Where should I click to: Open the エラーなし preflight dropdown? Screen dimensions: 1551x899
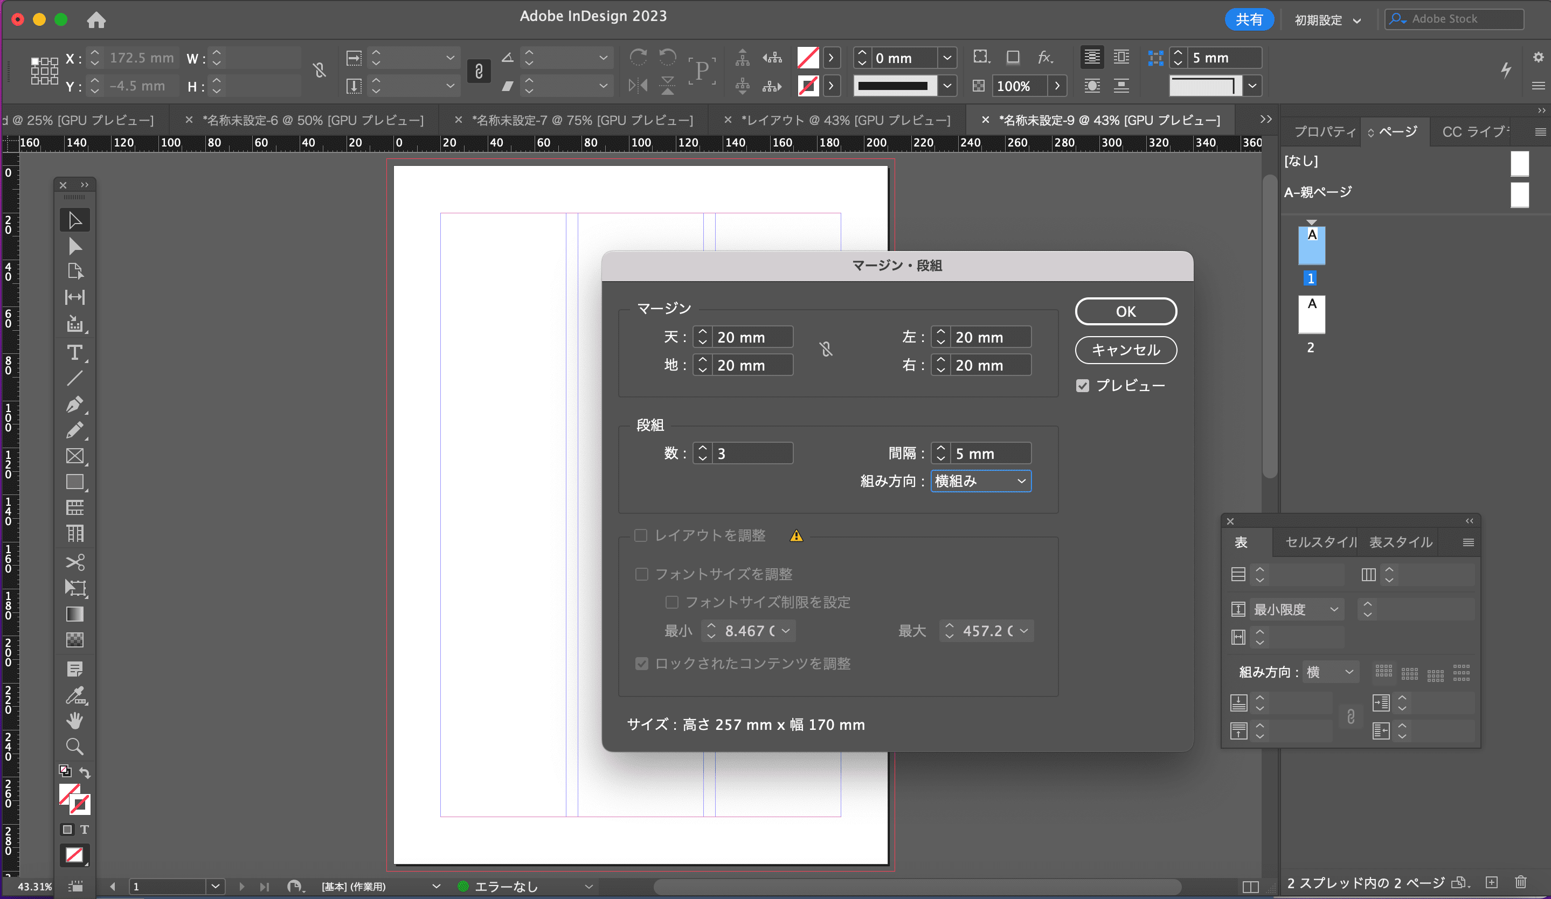click(x=588, y=887)
